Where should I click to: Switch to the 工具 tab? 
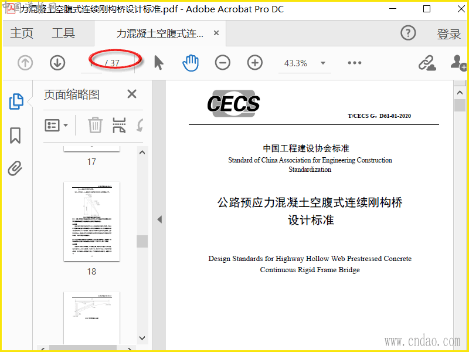(63, 33)
